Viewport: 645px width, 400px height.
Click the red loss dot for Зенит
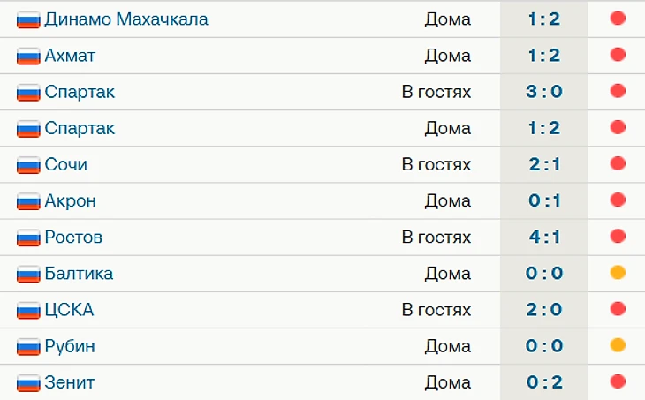pos(618,381)
